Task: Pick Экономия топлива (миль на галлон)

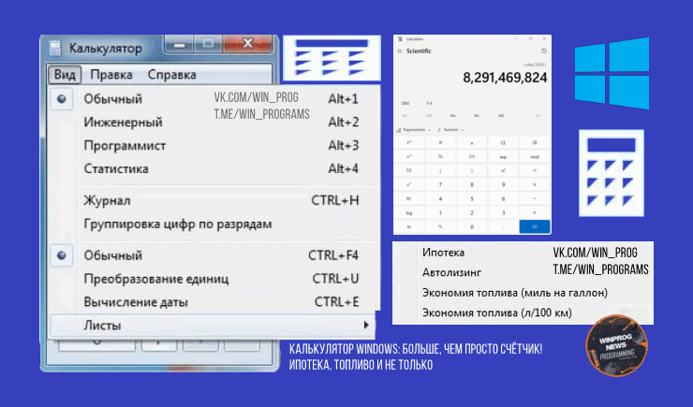Action: pyautogui.click(x=515, y=293)
